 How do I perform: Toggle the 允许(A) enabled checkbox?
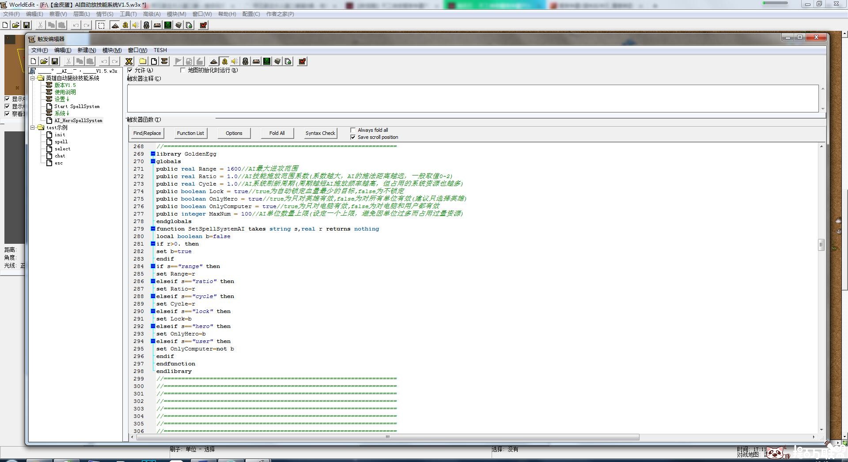pyautogui.click(x=130, y=70)
